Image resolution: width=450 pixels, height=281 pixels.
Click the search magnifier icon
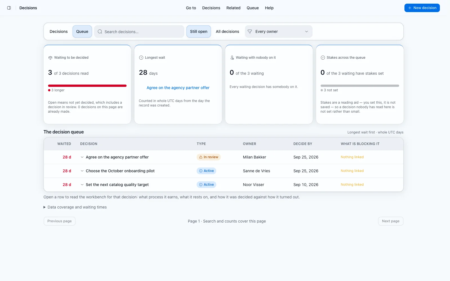pyautogui.click(x=100, y=31)
